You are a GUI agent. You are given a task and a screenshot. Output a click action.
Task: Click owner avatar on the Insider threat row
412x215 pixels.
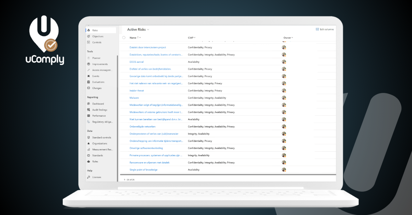[x=284, y=91]
